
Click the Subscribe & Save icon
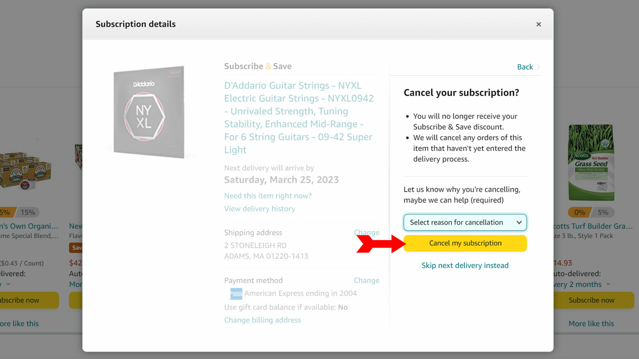[x=258, y=66]
